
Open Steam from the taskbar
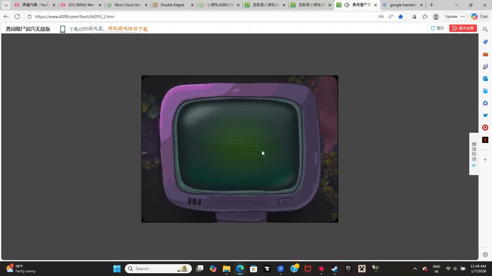coord(334,269)
